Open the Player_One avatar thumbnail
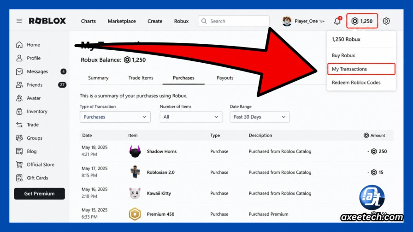Viewport: 413px width, 232px height. pyautogui.click(x=287, y=21)
